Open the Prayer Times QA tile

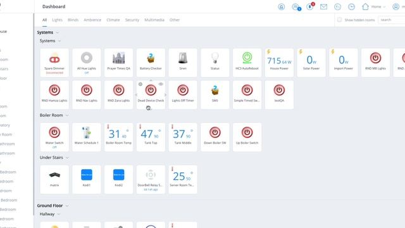(x=118, y=63)
